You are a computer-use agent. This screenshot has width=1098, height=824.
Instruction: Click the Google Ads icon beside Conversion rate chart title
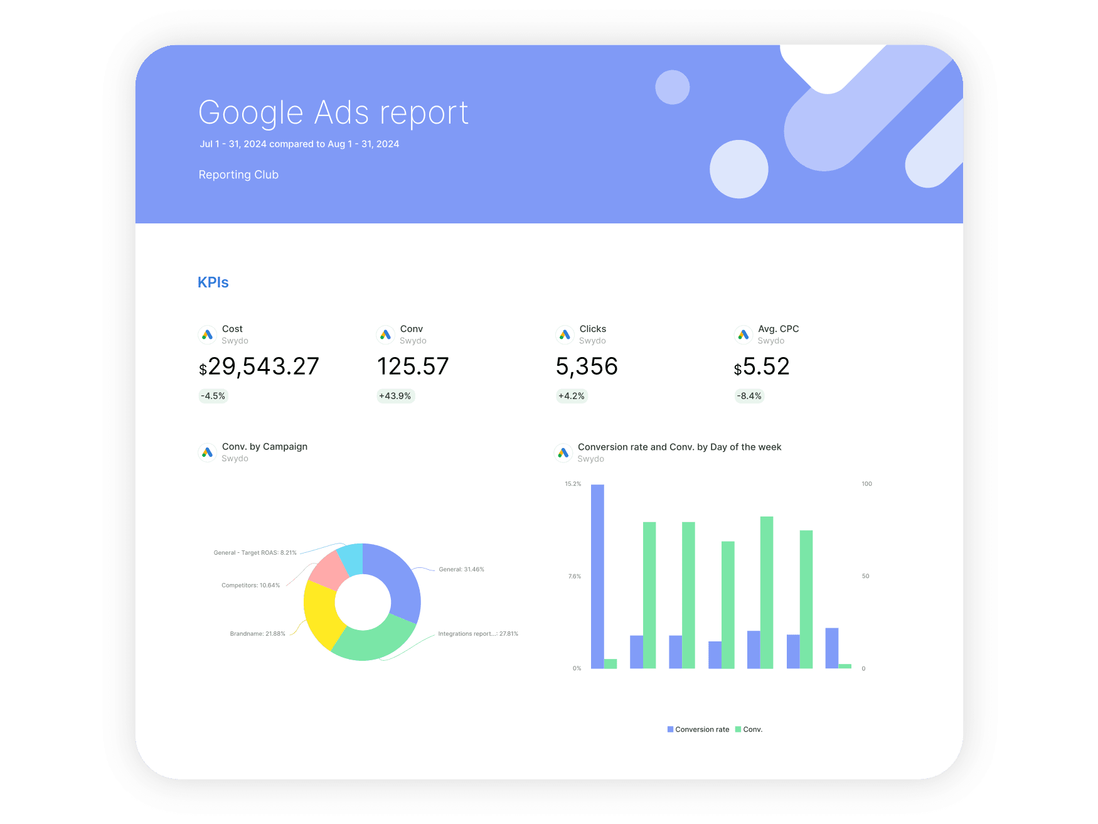click(563, 452)
